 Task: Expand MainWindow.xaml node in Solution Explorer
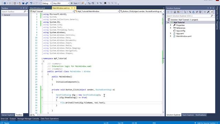tap(170, 36)
